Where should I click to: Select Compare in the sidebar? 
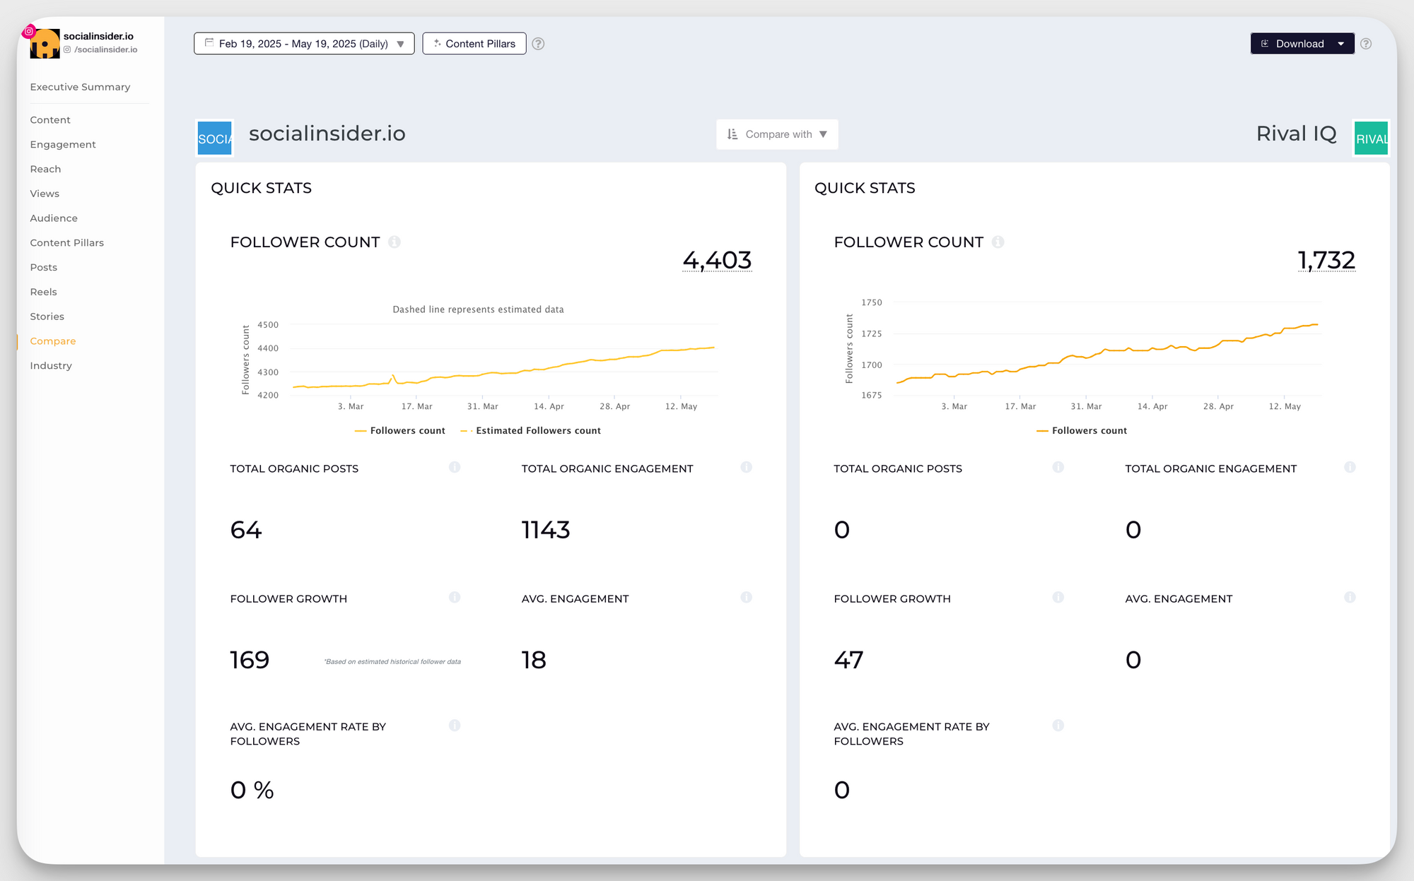(52, 341)
